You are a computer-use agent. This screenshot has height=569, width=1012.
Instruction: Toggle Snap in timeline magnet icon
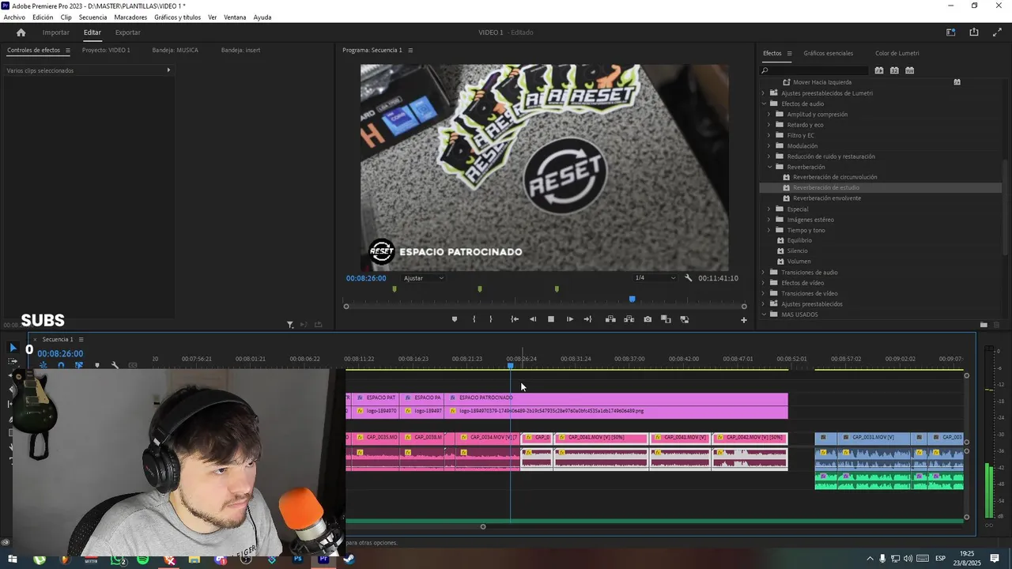[61, 365]
